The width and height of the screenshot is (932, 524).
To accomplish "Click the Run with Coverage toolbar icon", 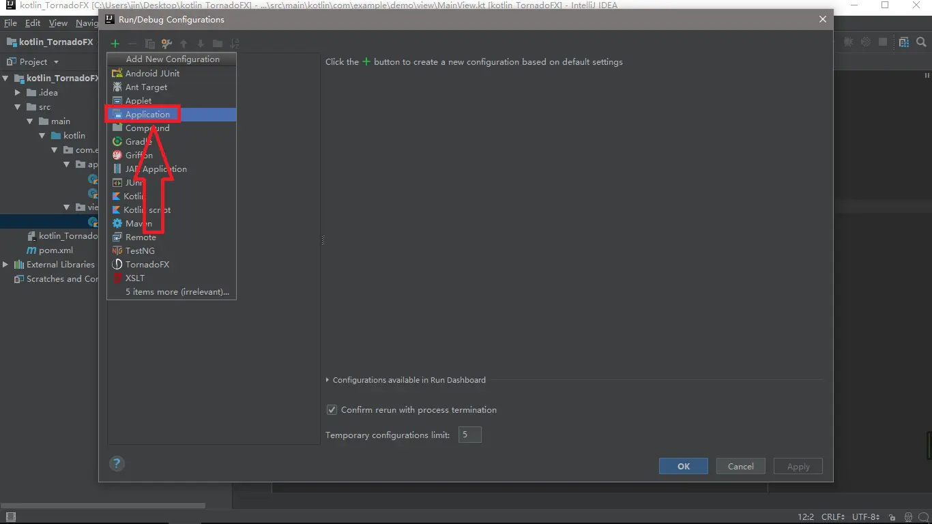I will coord(866,42).
